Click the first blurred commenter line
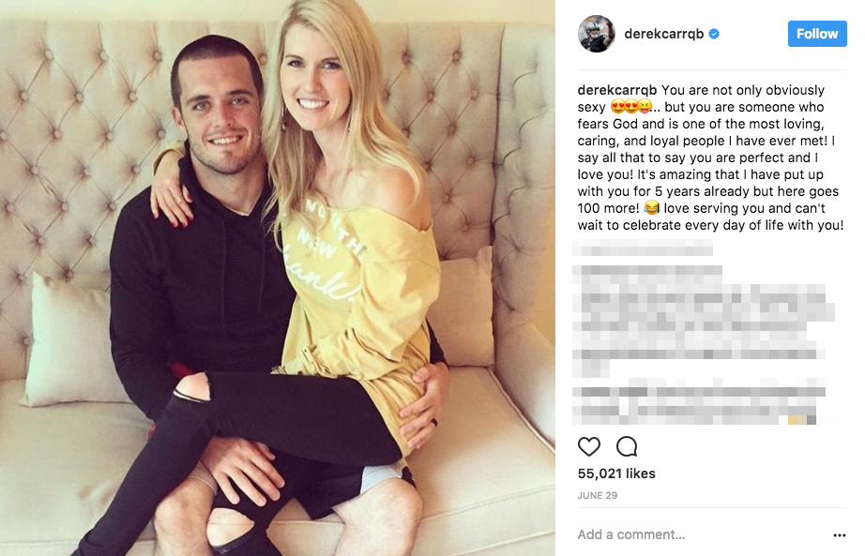The image size is (865, 556). (x=643, y=248)
